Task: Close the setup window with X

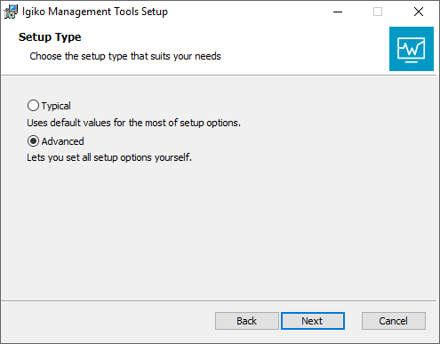Action: 419,12
